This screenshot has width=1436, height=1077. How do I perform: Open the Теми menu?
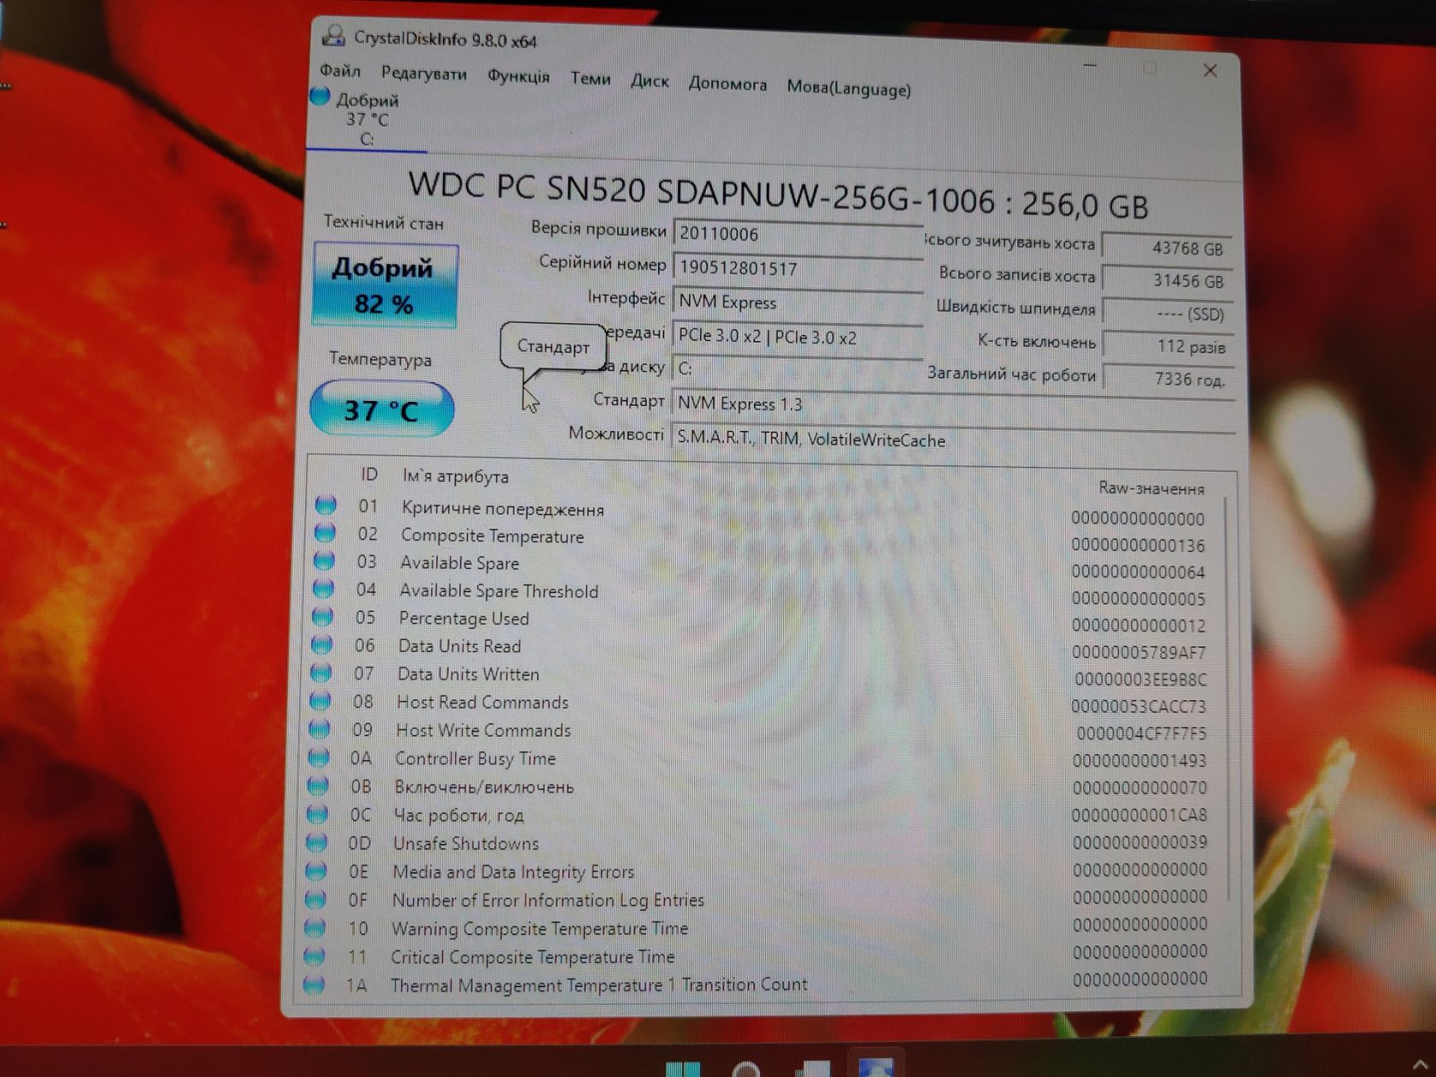(590, 79)
